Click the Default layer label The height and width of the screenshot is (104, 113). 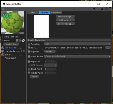point(6,41)
